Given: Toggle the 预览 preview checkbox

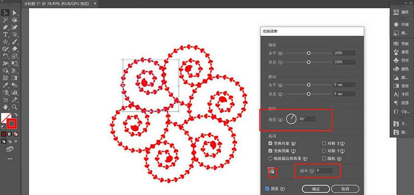Looking at the screenshot, I should tap(267, 189).
